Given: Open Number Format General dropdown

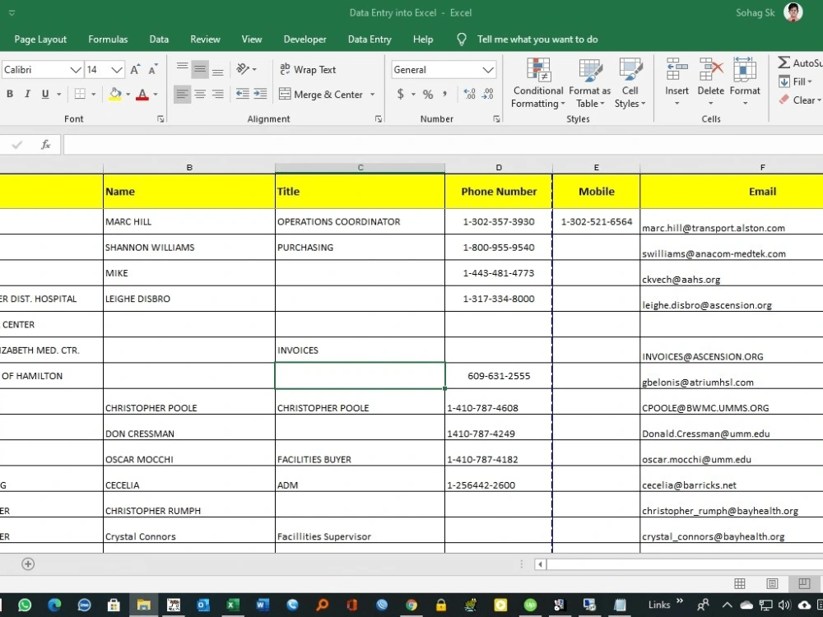Looking at the screenshot, I should (x=487, y=69).
